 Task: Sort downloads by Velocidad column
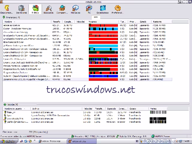(81, 22)
